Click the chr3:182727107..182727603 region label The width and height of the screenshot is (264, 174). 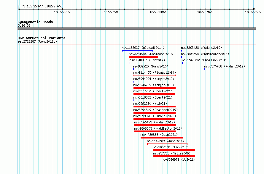click(40, 6)
